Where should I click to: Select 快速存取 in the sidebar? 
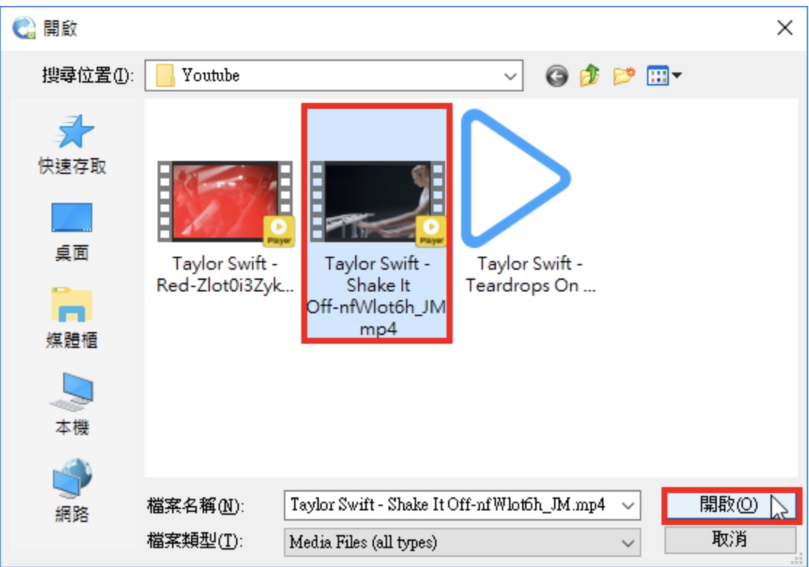point(72,144)
